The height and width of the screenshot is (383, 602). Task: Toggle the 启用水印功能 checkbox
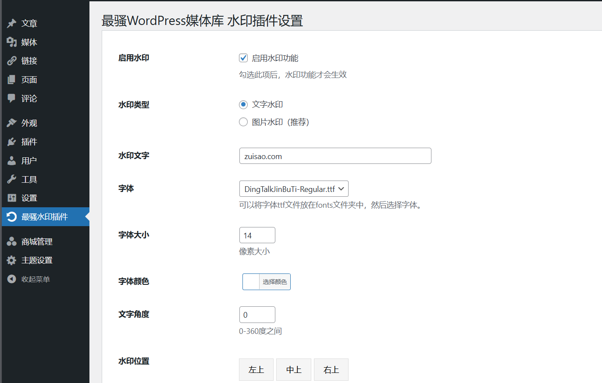(243, 58)
